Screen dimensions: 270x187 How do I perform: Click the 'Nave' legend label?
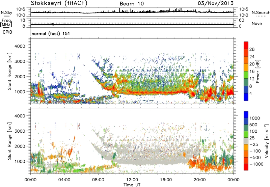[x=257, y=23]
